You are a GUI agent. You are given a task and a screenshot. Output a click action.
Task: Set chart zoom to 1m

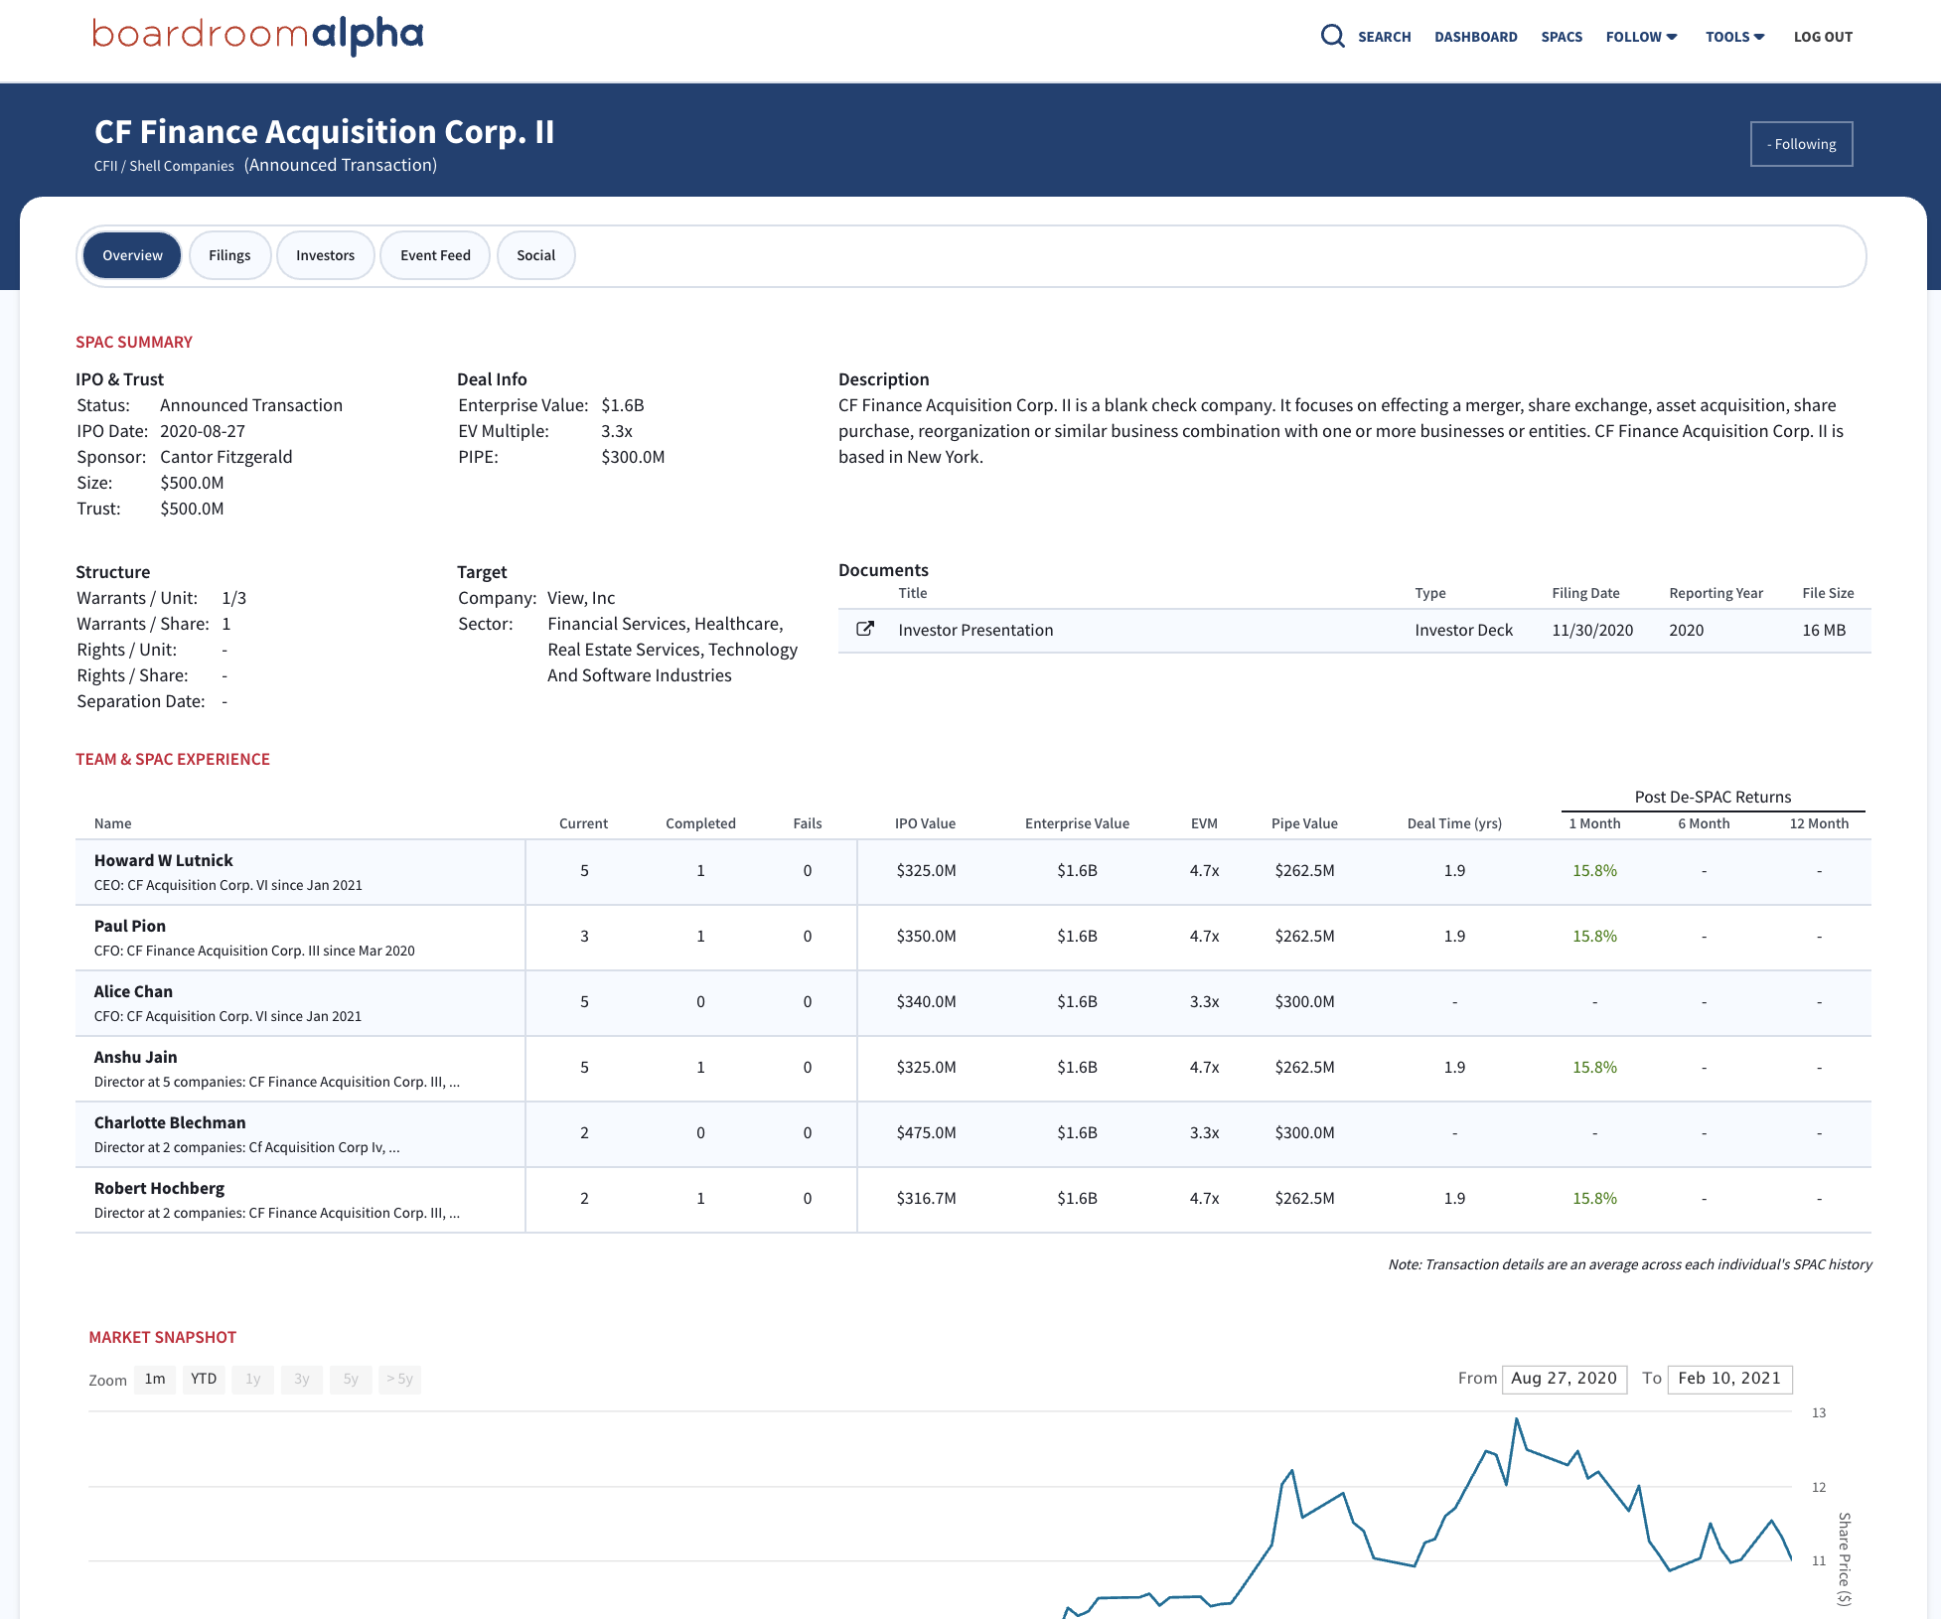(155, 1379)
